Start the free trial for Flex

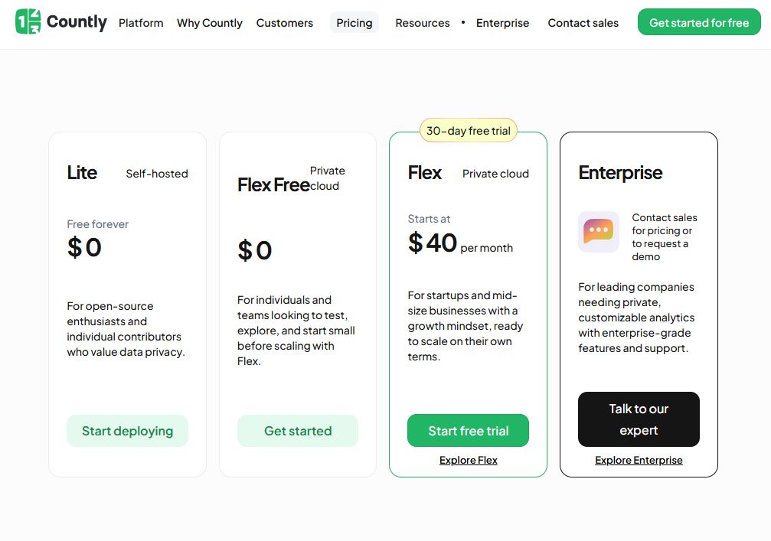point(468,431)
